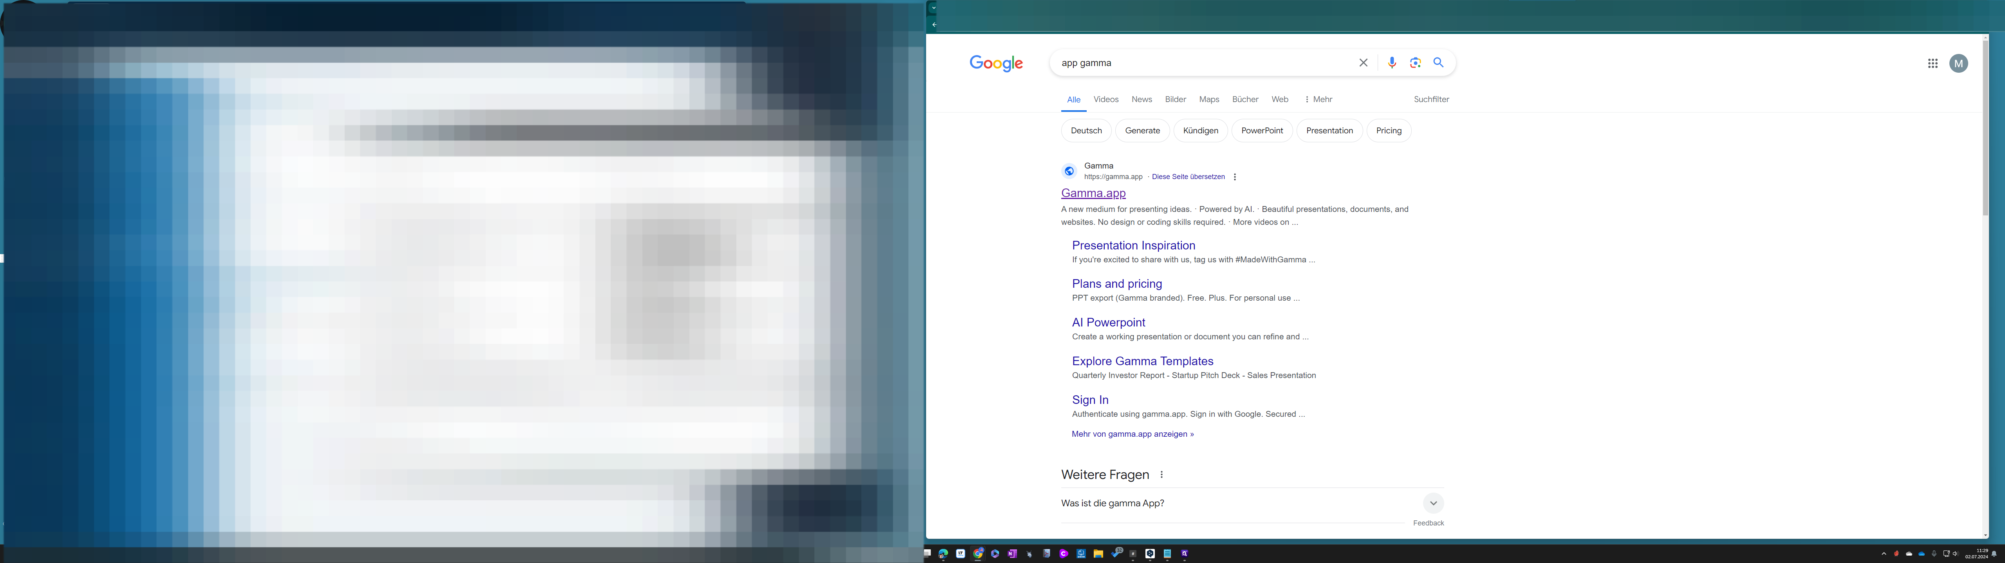
Task: Click 'Mehr von gamma.app anzeigen' link
Action: (1133, 434)
